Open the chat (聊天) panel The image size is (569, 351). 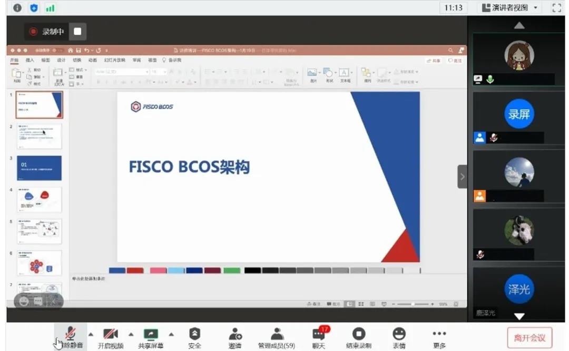point(319,338)
